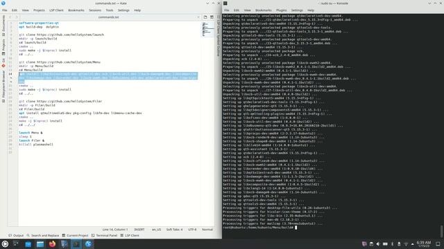
Task: Open the Filesystem Browser sidebar panel
Action: click(x=3, y=86)
